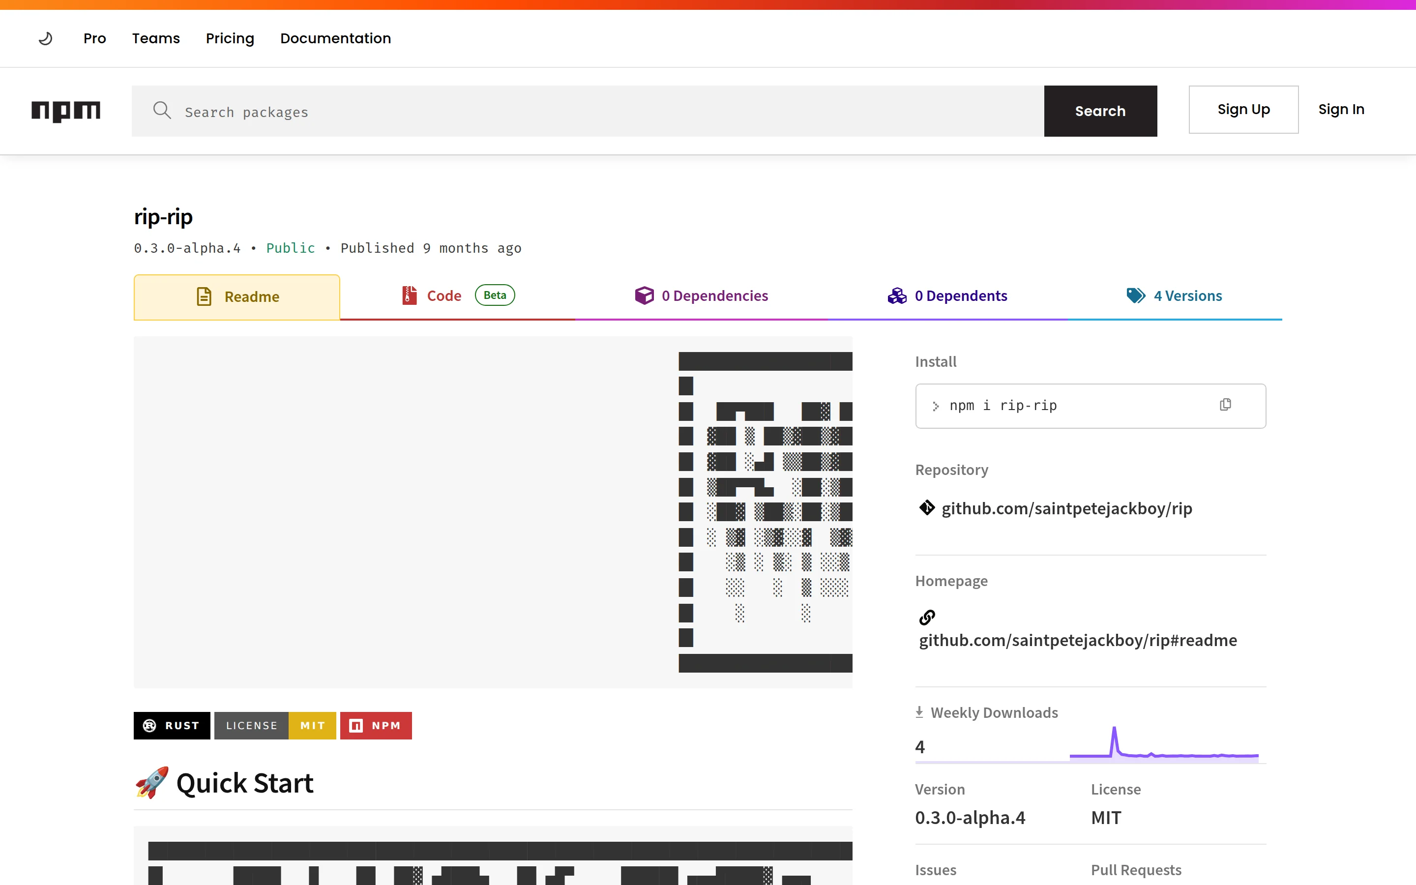Click the homepage link chain icon
1416x885 pixels.
coord(927,617)
